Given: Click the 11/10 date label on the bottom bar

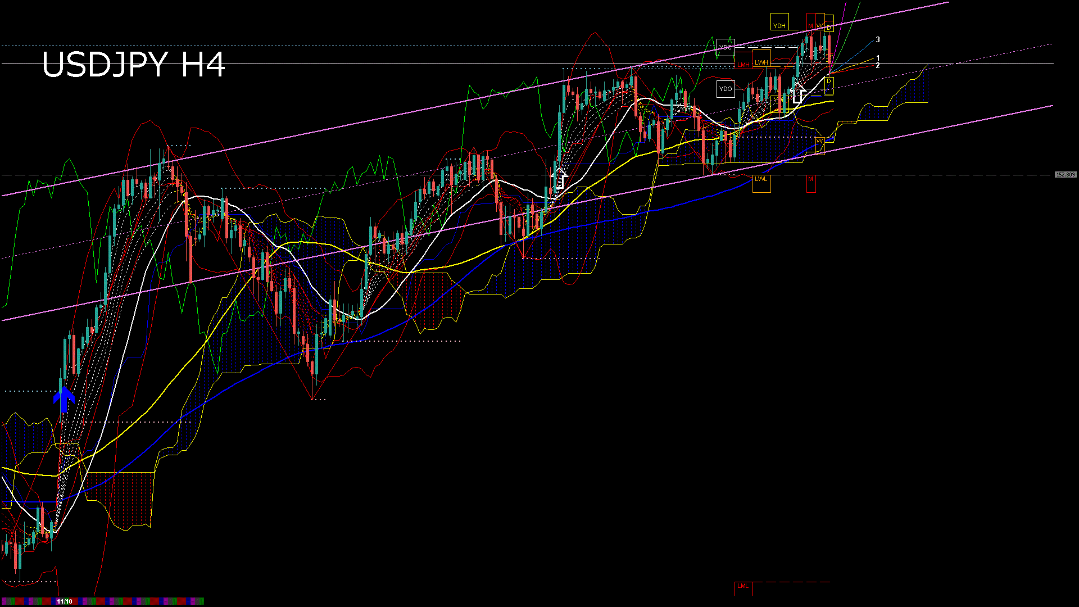Looking at the screenshot, I should point(65,601).
